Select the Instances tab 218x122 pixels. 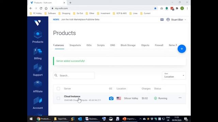click(x=59, y=45)
